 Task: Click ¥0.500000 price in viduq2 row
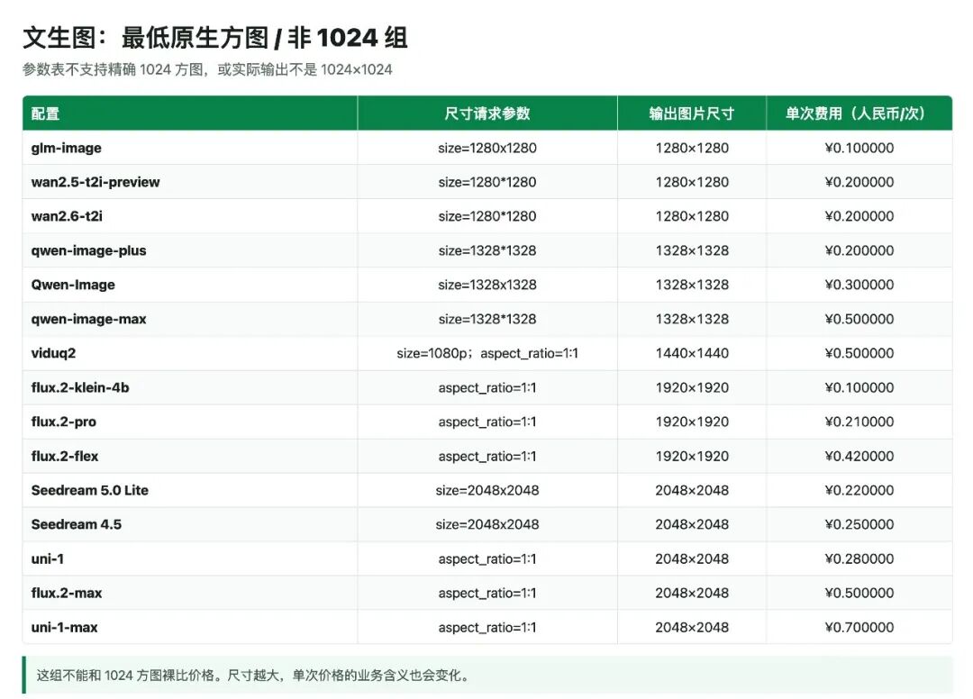(859, 353)
